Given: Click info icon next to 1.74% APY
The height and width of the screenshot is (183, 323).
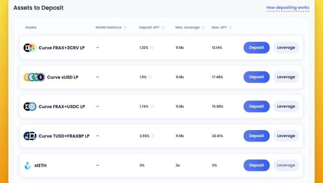Looking at the screenshot, I should click(152, 107).
